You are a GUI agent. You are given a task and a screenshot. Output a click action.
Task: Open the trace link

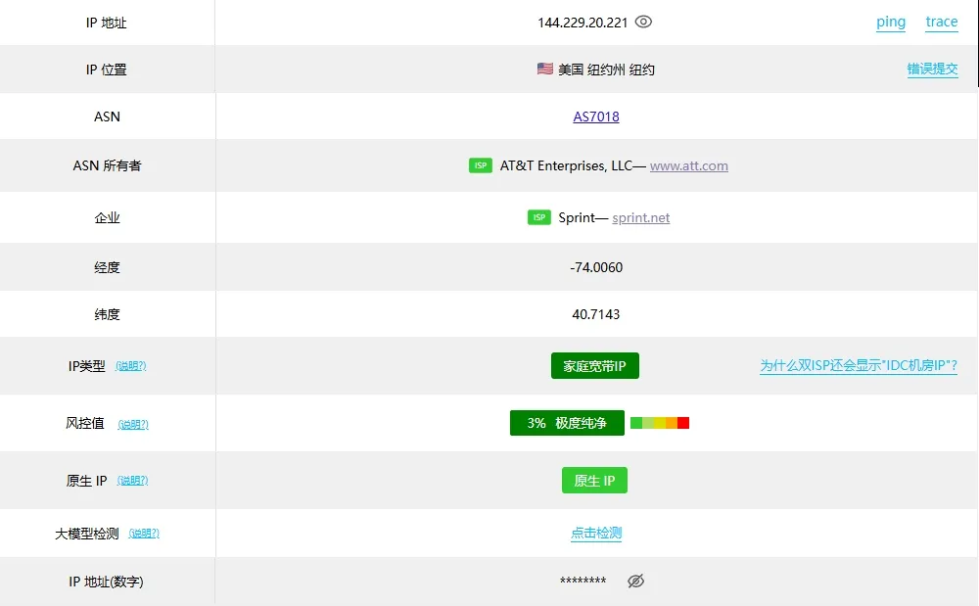coord(942,23)
